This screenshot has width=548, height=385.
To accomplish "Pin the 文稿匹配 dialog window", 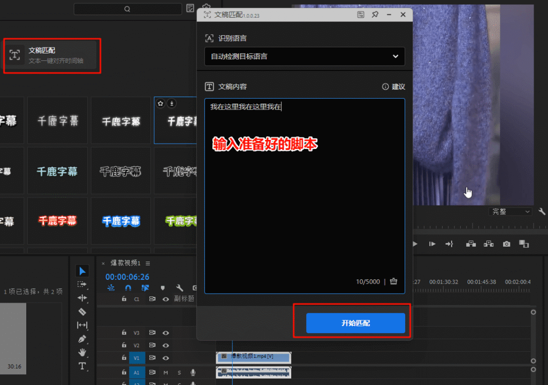I will coord(375,14).
